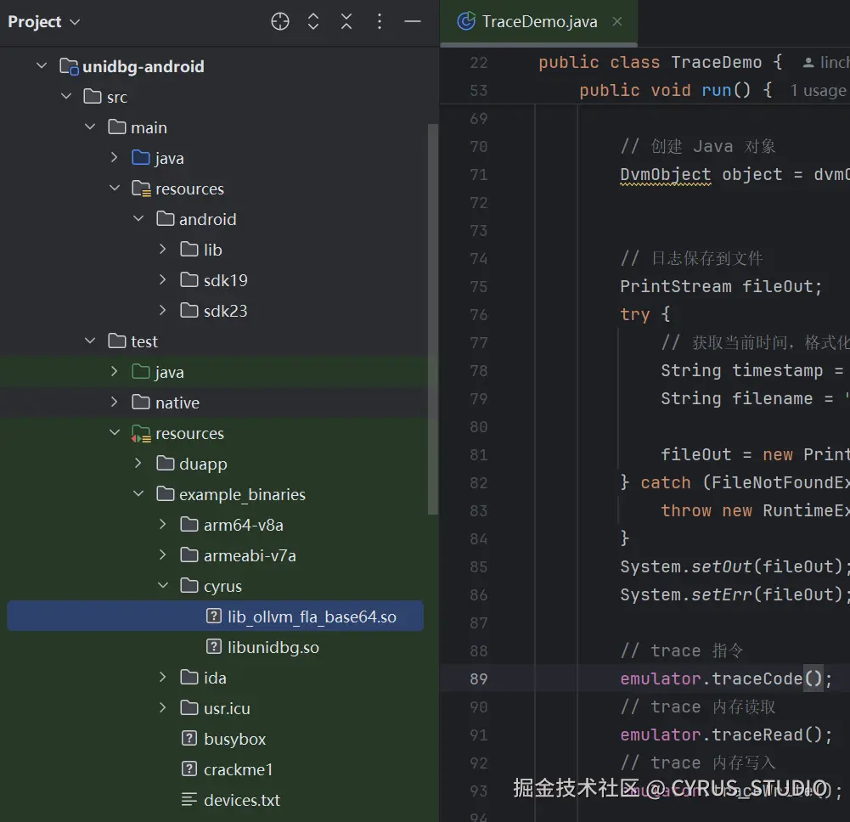Click the Select Opened File crosshair icon
This screenshot has width=850, height=822.
coord(280,22)
